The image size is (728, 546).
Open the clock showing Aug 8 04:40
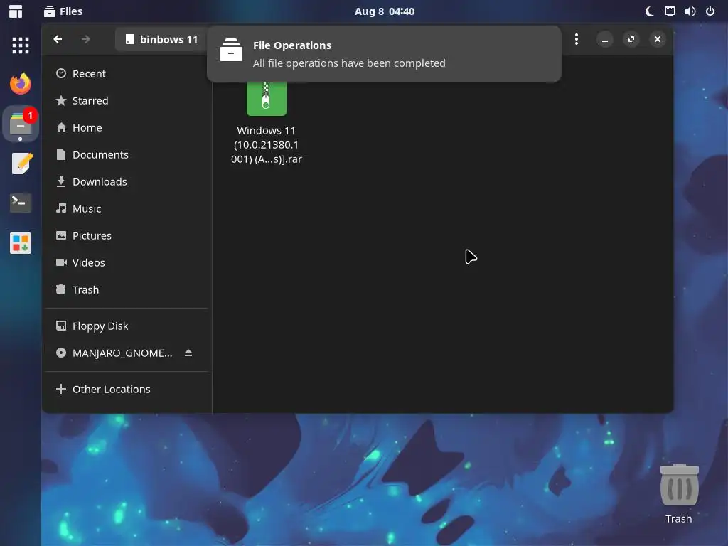(385, 11)
